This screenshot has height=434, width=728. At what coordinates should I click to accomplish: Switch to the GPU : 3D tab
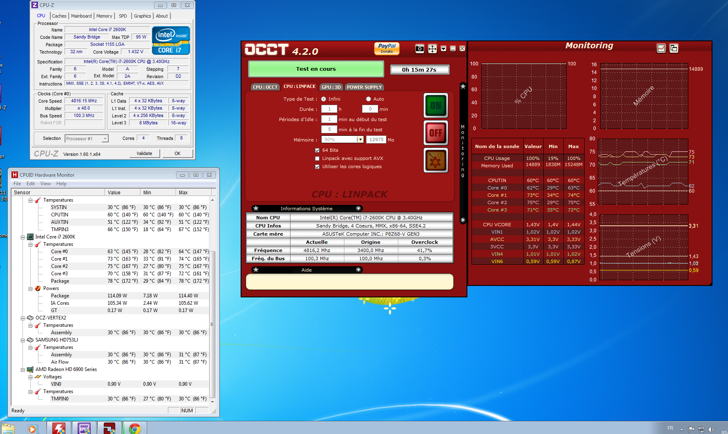(331, 87)
